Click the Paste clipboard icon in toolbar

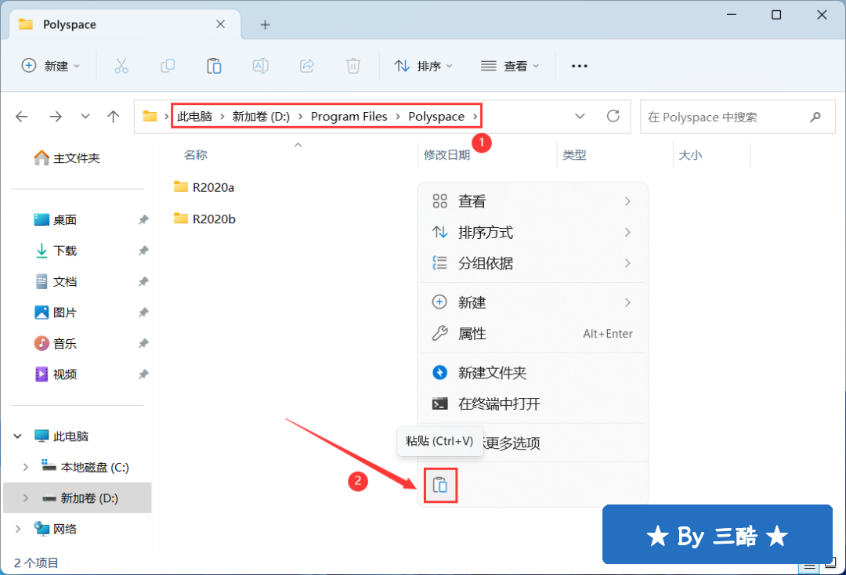coord(214,66)
